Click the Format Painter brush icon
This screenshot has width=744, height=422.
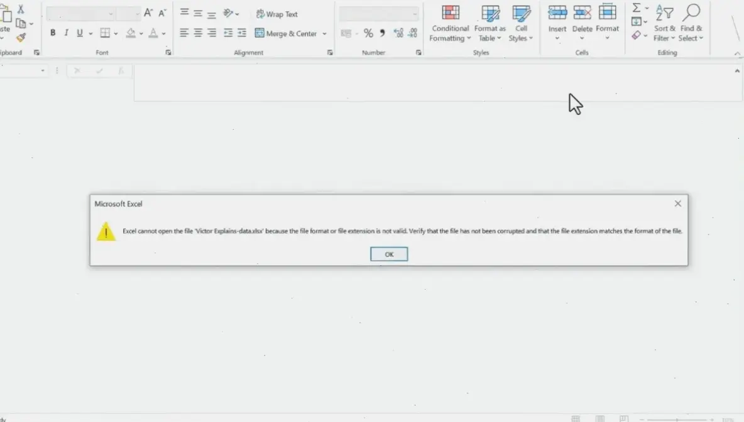[x=21, y=38]
